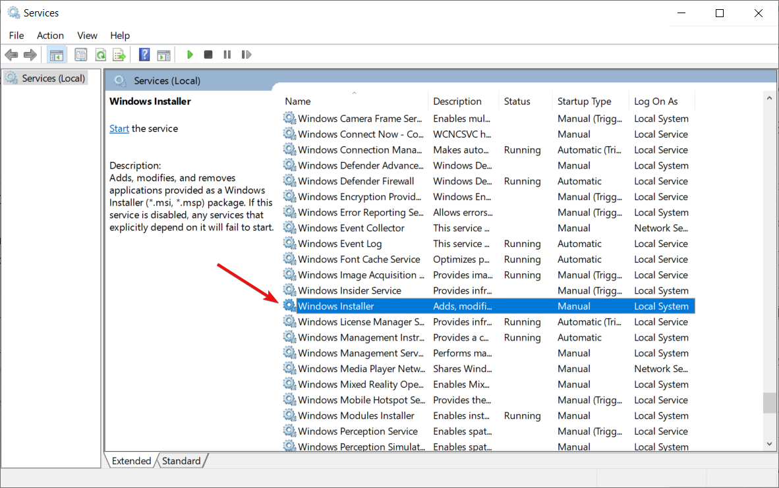Sort by the Log On As column header
This screenshot has width=779, height=488.
[662, 101]
